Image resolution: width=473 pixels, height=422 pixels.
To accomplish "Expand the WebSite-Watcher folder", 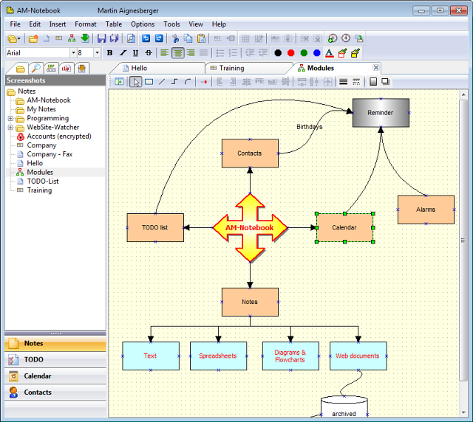I will (10, 128).
